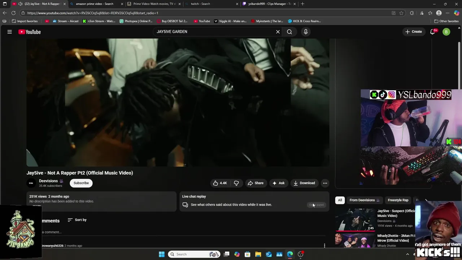Viewport: 462px width, 260px height.
Task: Open the Viggle AI bookmark
Action: [230, 21]
